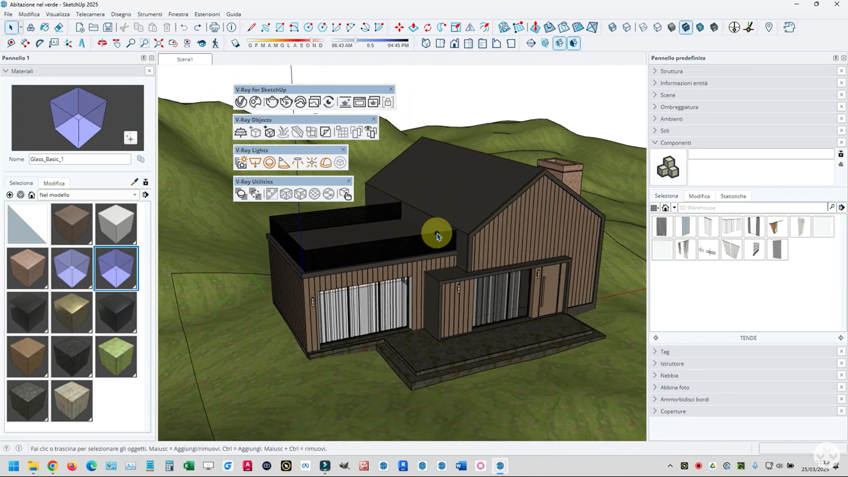The height and width of the screenshot is (477, 848).
Task: Open the V-Ray Asset Editor
Action: click(241, 102)
